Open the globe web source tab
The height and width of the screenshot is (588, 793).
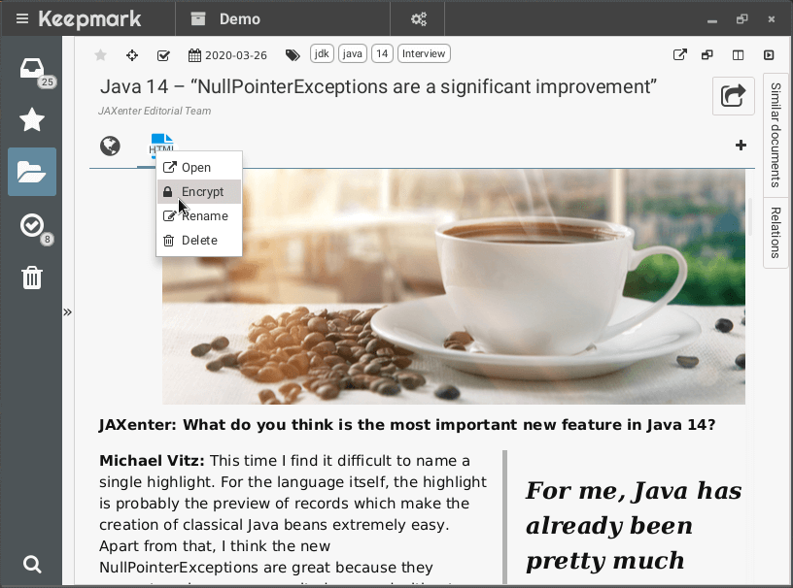pyautogui.click(x=111, y=147)
